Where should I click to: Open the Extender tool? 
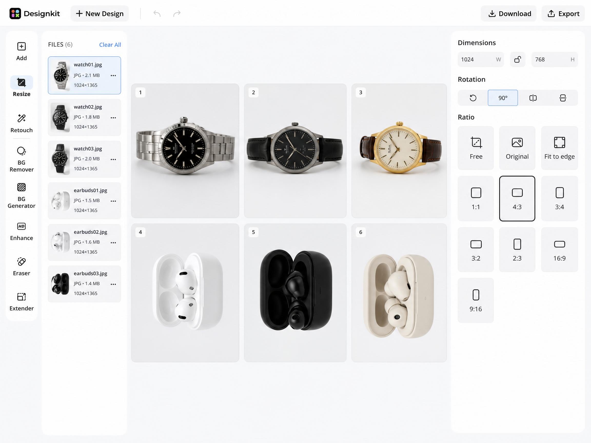(21, 302)
